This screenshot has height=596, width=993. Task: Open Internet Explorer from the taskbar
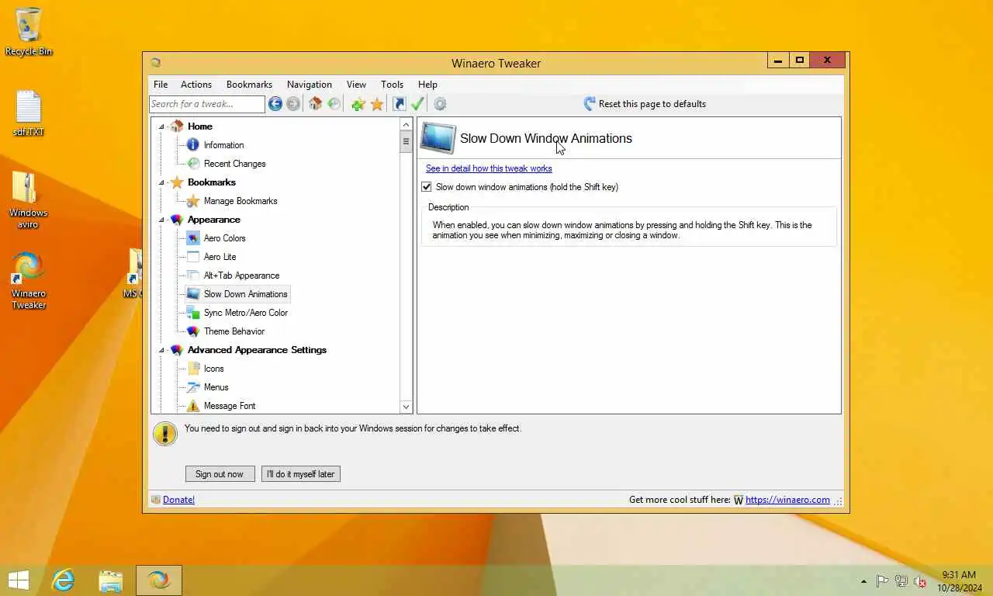[x=63, y=580]
